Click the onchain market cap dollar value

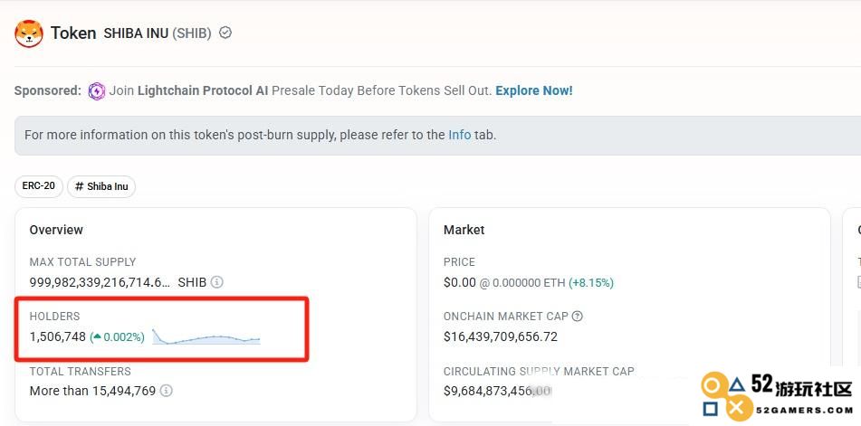(x=501, y=336)
